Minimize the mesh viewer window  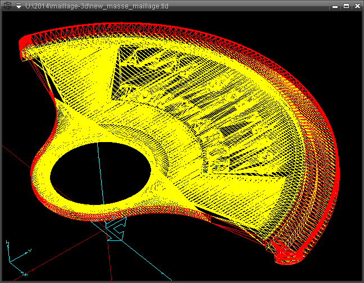point(335,6)
